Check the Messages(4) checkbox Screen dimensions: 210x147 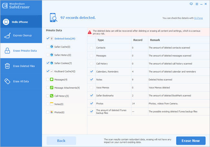[47, 79]
